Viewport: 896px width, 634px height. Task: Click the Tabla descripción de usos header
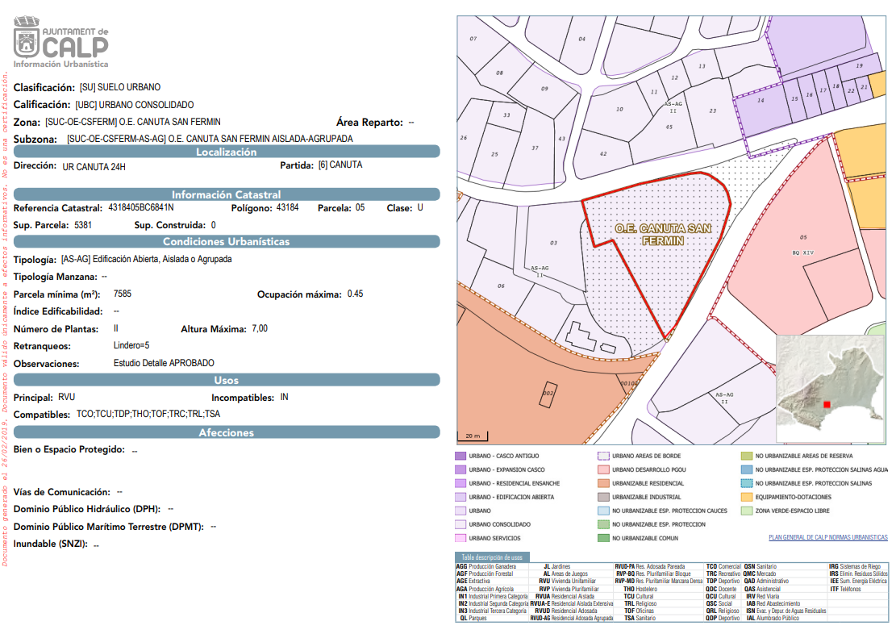pos(493,557)
